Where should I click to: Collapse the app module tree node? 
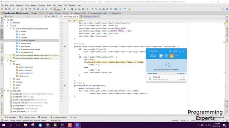click(5, 20)
